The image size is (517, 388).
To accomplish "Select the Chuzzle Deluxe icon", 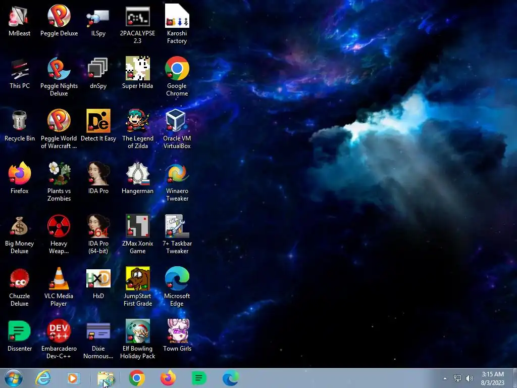I will point(20,287).
